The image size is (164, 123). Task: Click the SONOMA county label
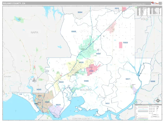[x=7, y=77]
